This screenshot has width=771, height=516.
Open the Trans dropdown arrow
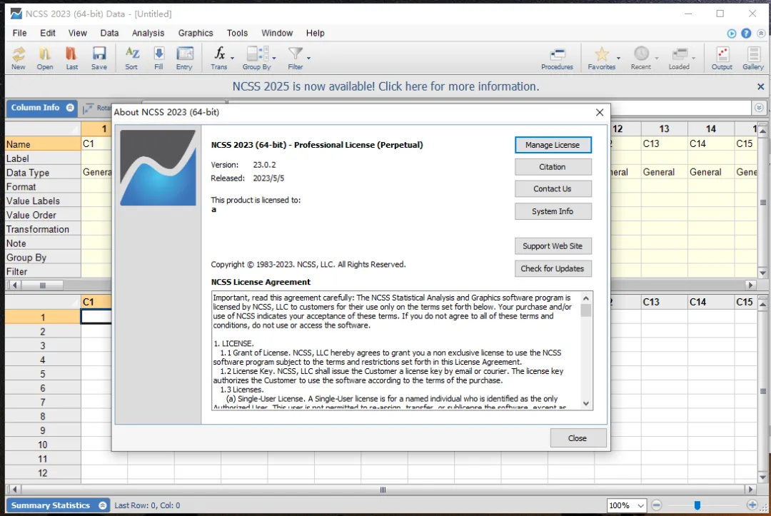coord(232,58)
